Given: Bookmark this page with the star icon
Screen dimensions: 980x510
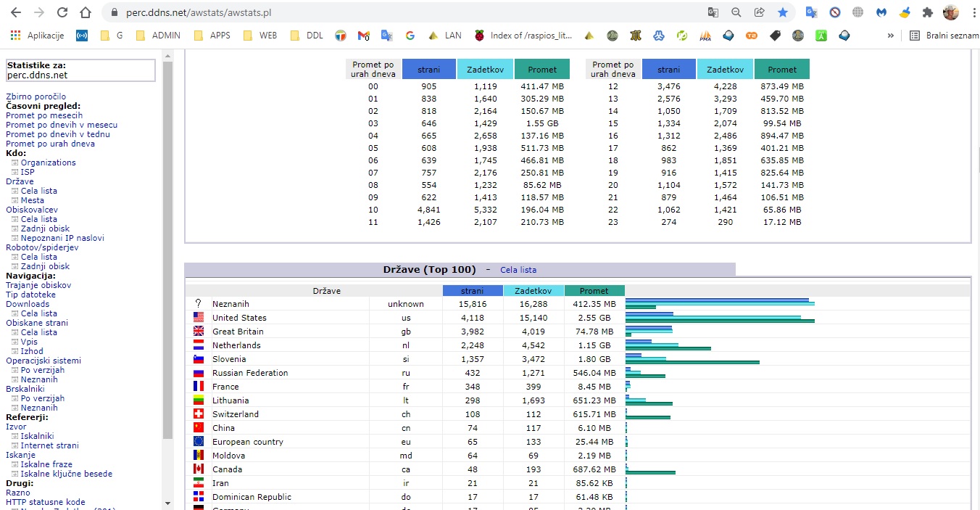Looking at the screenshot, I should click(x=783, y=12).
